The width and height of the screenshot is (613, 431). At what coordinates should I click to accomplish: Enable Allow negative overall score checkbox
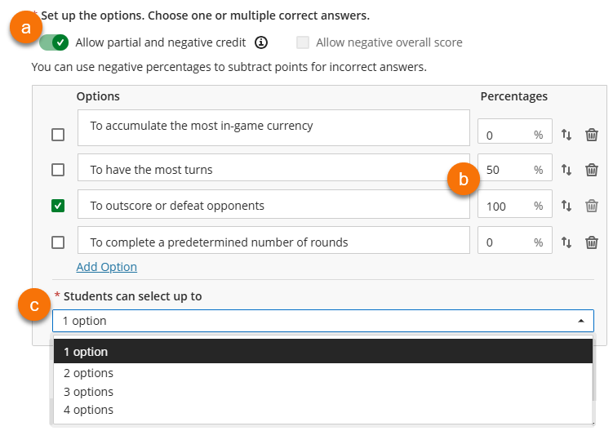click(x=304, y=42)
